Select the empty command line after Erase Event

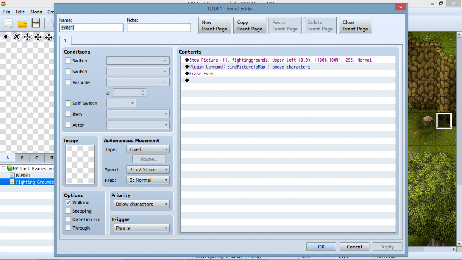click(x=288, y=80)
